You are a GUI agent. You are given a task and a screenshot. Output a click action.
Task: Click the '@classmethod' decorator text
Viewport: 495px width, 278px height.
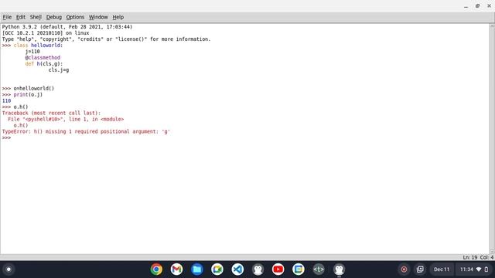43,58
